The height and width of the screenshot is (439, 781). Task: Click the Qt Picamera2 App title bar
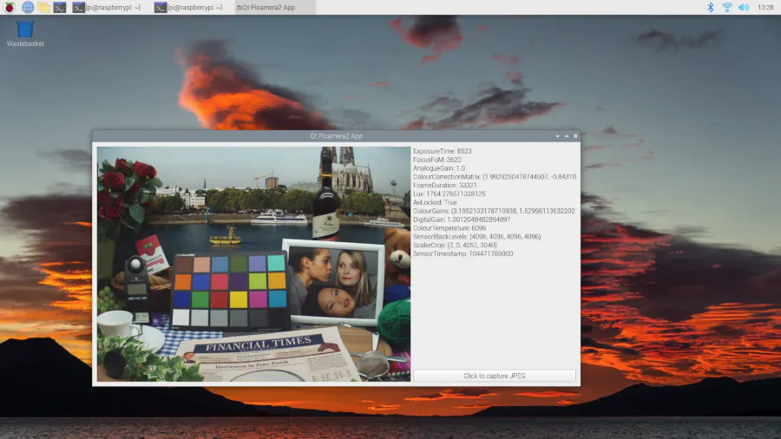tap(336, 136)
